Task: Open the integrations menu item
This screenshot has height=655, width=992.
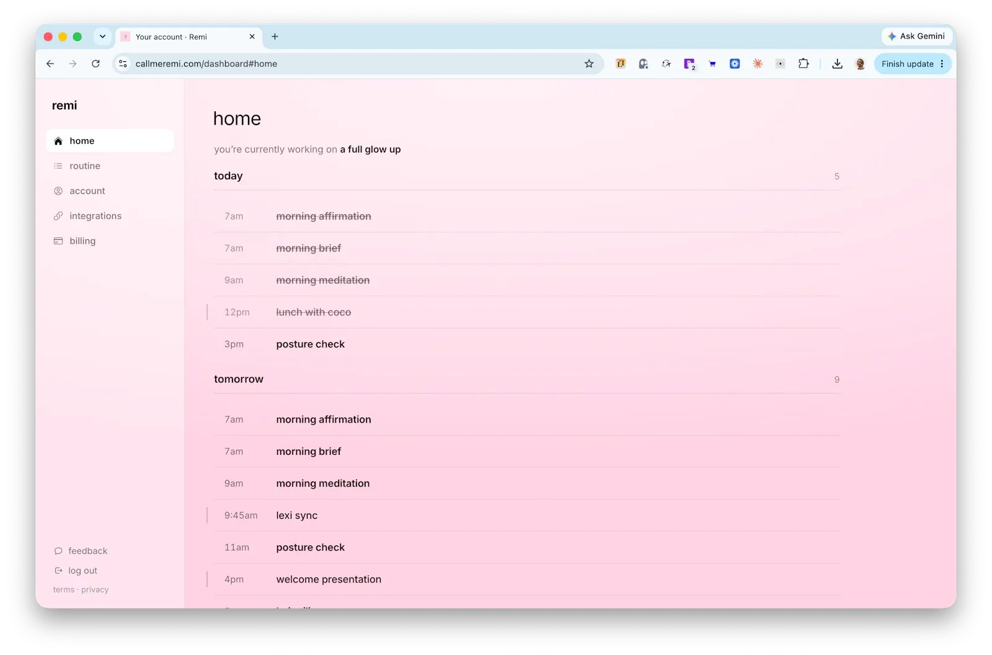Action: coord(110,216)
